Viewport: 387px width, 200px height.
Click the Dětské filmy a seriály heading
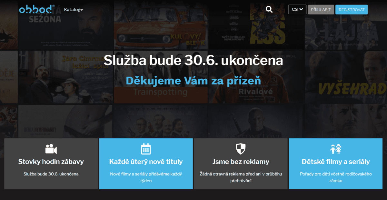click(x=336, y=162)
